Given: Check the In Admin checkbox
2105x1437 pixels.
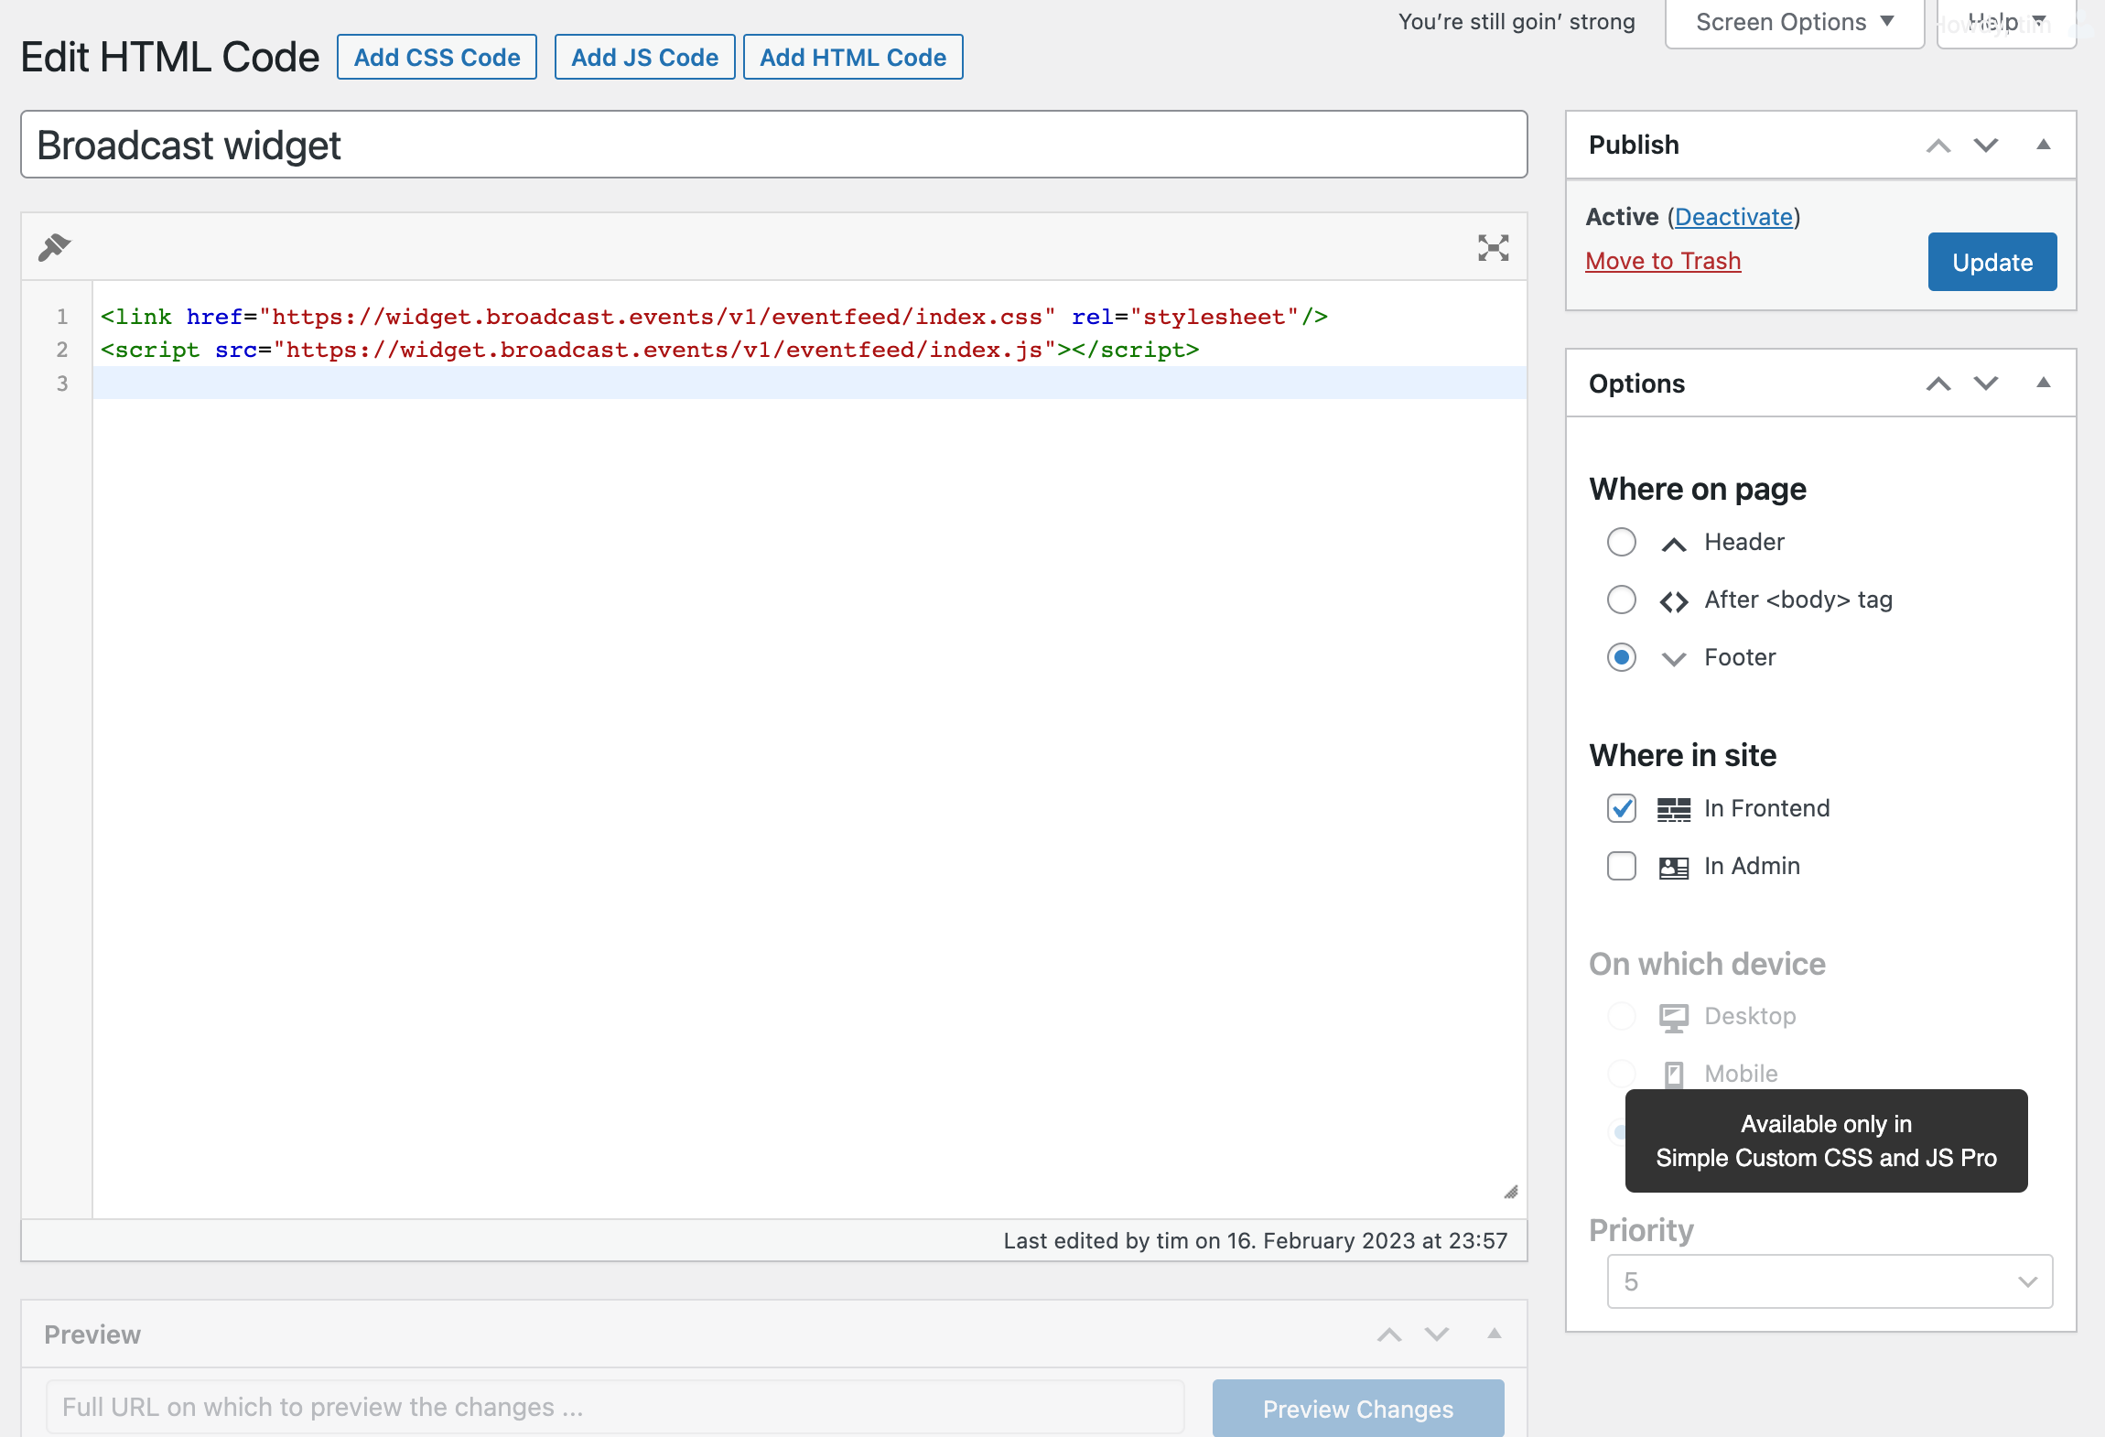Looking at the screenshot, I should (1621, 866).
